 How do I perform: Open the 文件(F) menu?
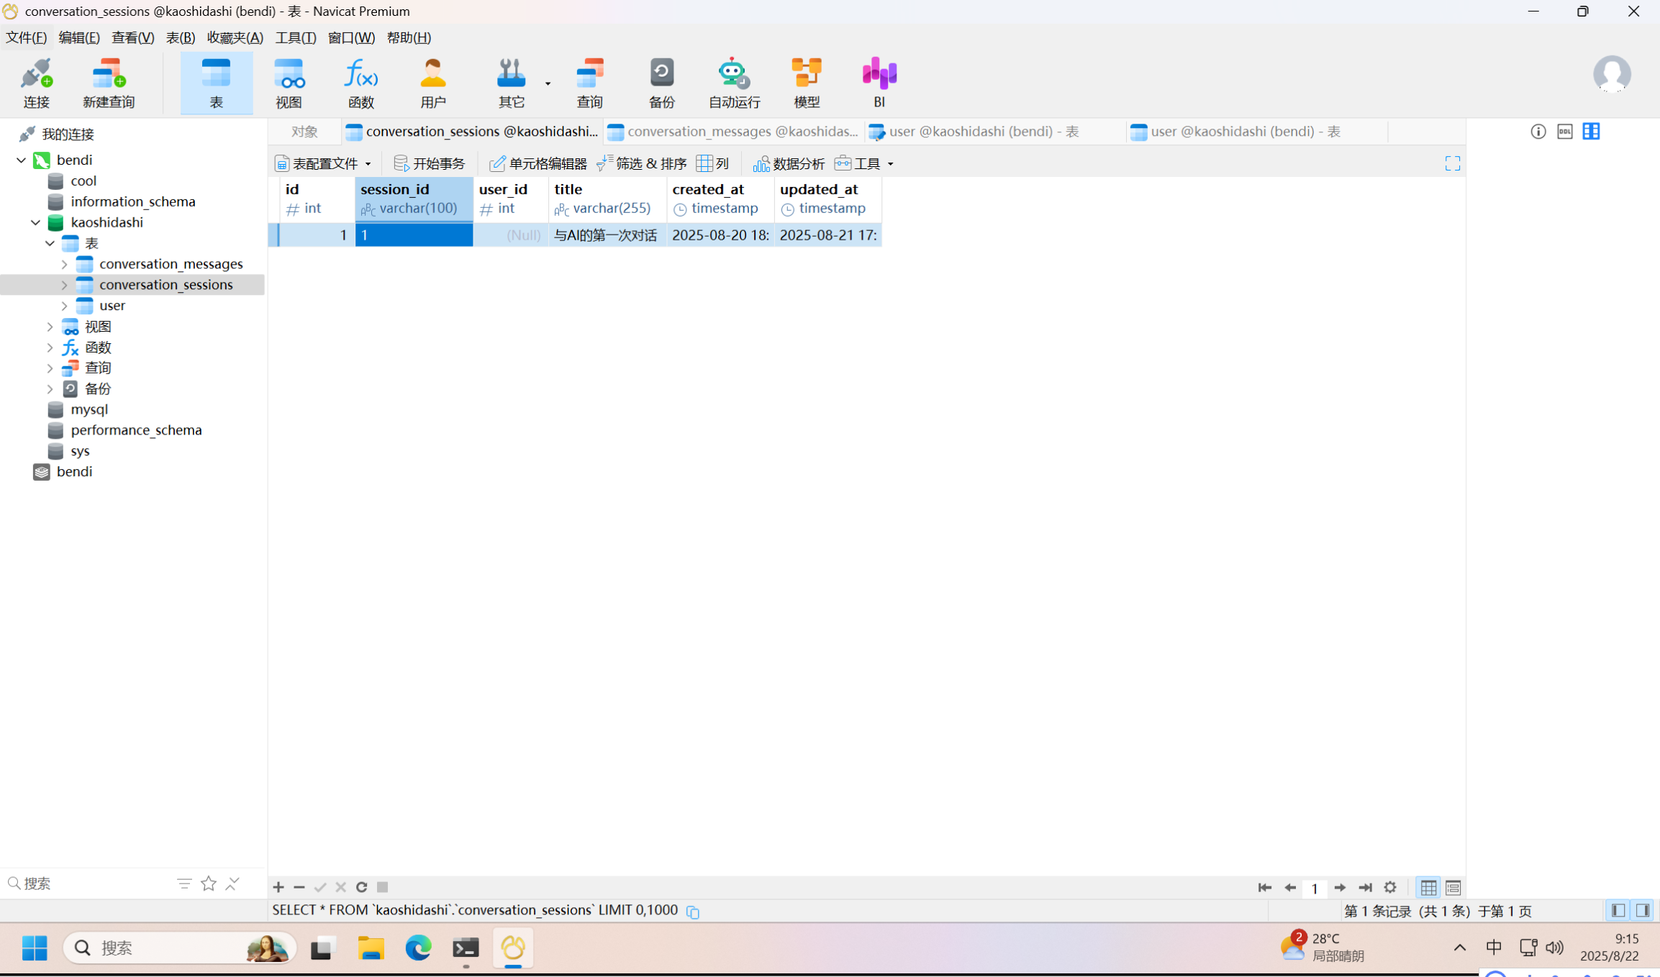[26, 38]
